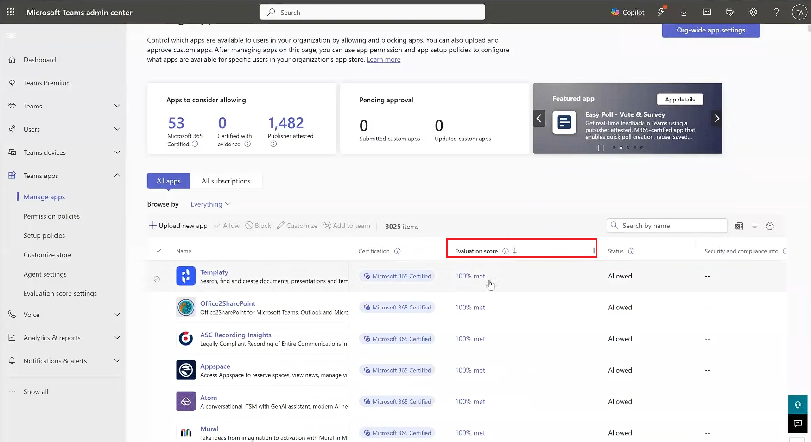Open Copilot in the header
The width and height of the screenshot is (811, 442).
[627, 13]
